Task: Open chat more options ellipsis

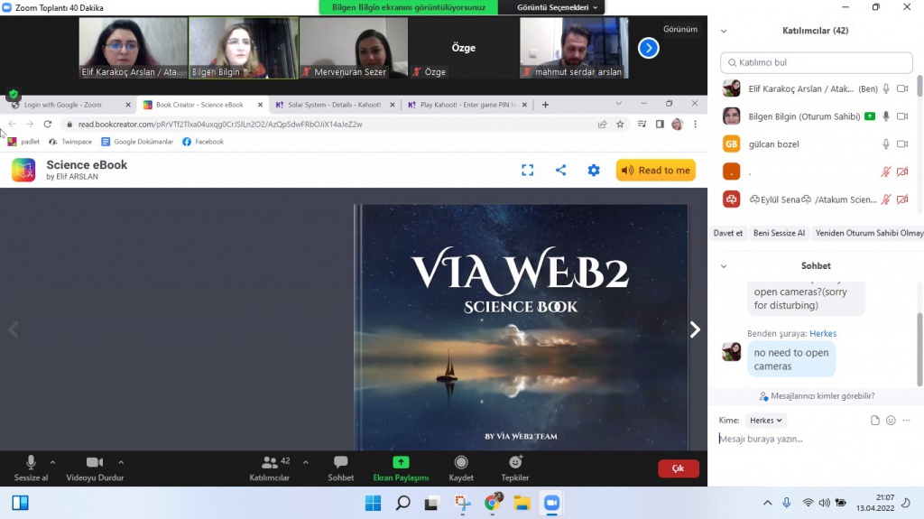Action: 906,421
